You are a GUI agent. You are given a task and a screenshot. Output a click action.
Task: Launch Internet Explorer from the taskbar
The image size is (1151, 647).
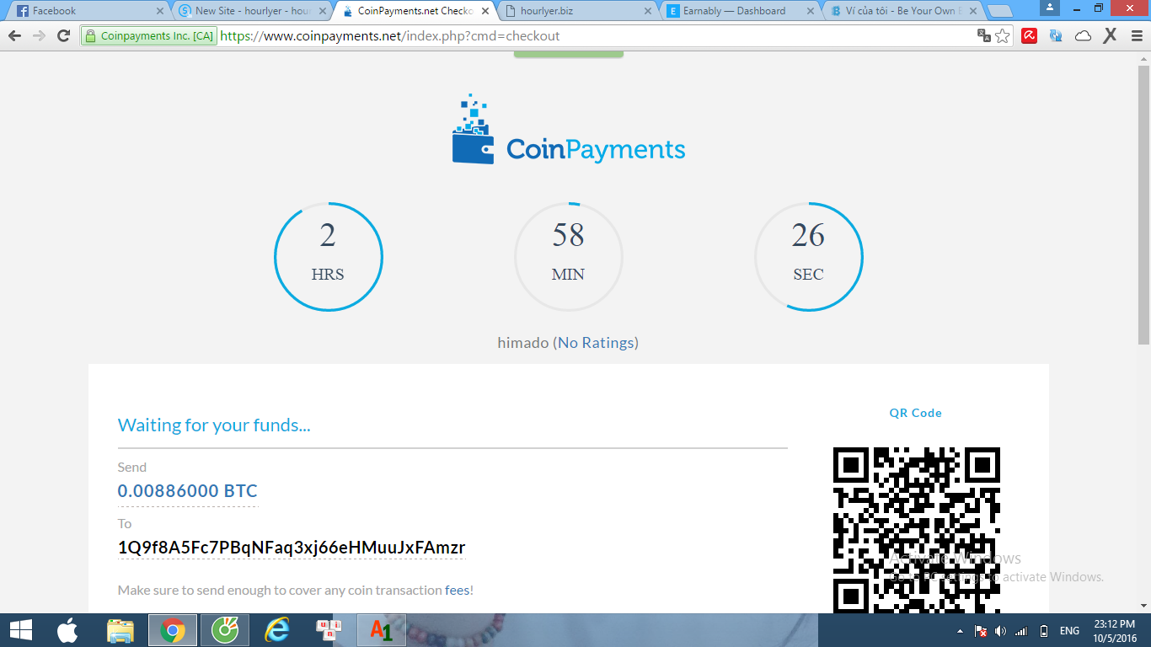coord(277,630)
